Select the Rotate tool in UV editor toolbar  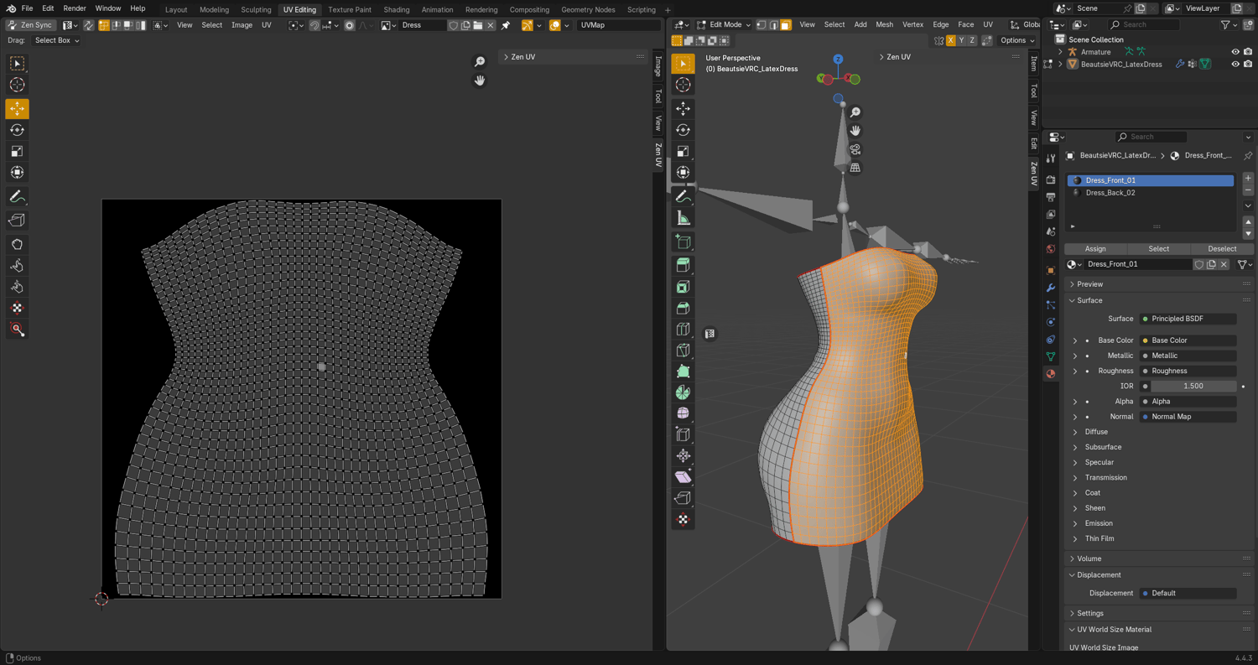17,130
